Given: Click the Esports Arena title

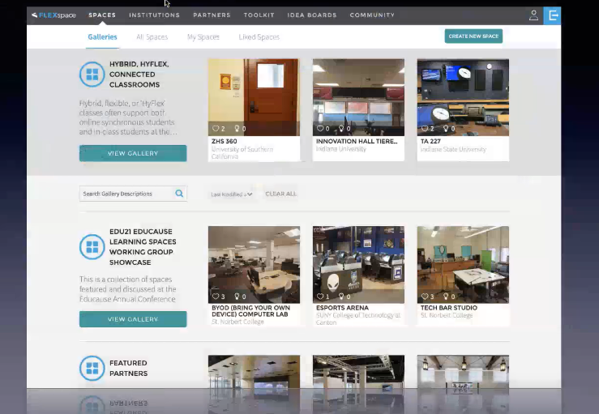Looking at the screenshot, I should pyautogui.click(x=342, y=308).
